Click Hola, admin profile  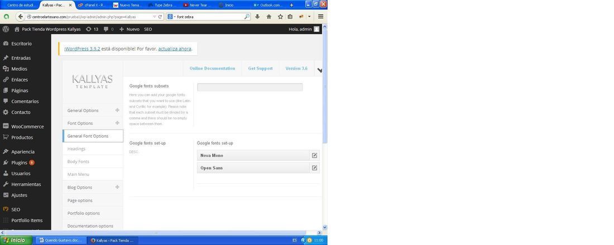tap(304, 30)
